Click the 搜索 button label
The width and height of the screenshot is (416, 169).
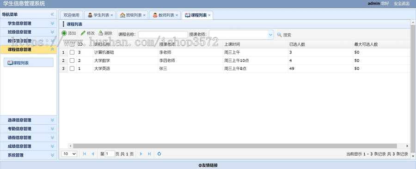[x=288, y=35]
